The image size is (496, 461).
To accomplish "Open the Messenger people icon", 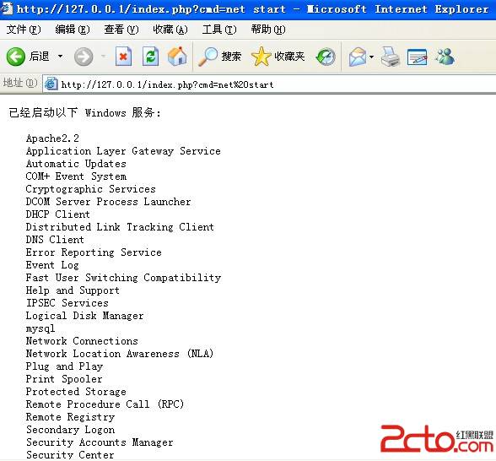I will tap(445, 57).
